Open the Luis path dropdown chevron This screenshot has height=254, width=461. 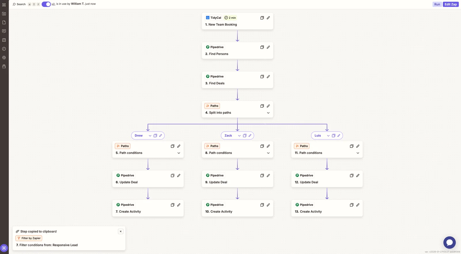coord(328,135)
